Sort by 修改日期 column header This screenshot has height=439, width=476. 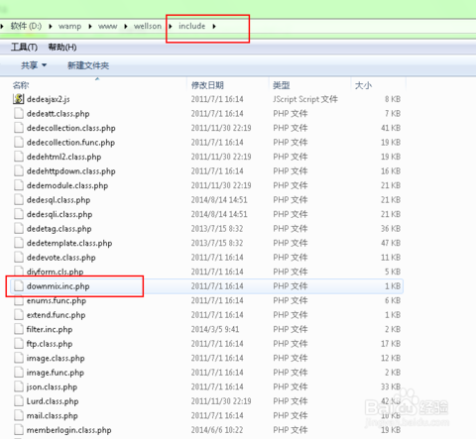tap(207, 85)
